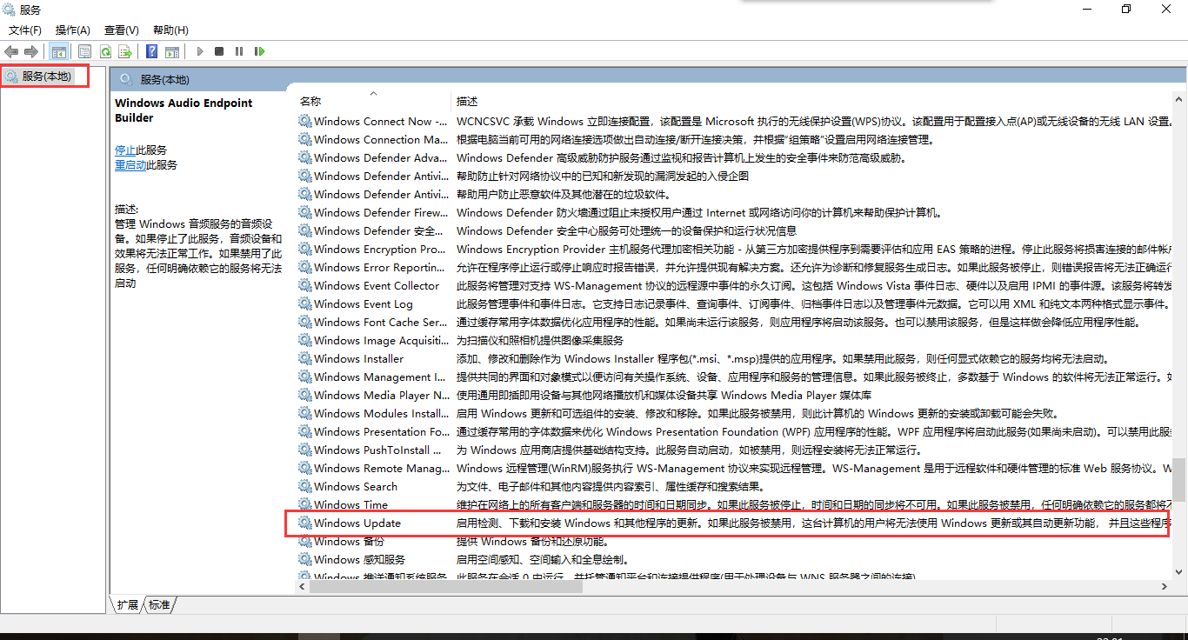Select the Windows Remote Manag... service row

735,468
